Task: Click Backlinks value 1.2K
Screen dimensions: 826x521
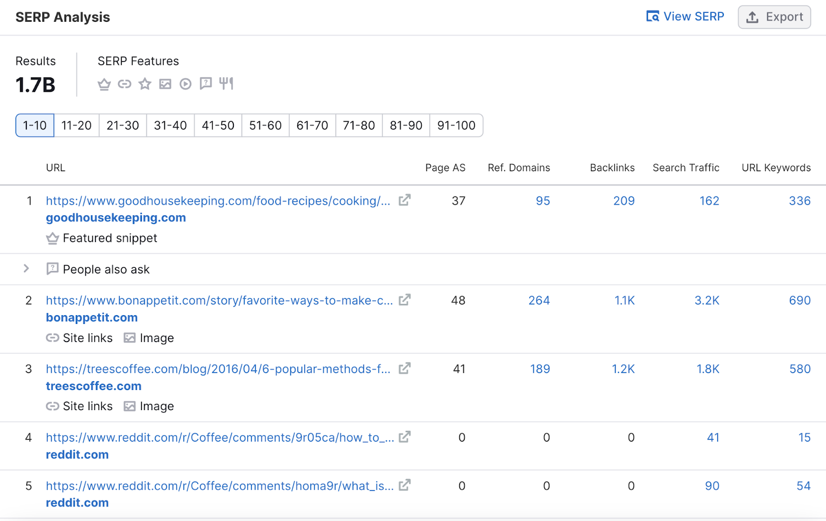Action: point(623,369)
